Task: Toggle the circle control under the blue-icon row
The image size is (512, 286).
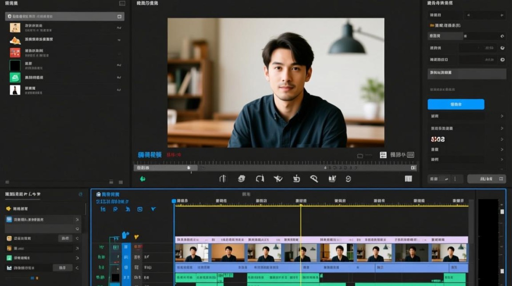Action: point(77,229)
